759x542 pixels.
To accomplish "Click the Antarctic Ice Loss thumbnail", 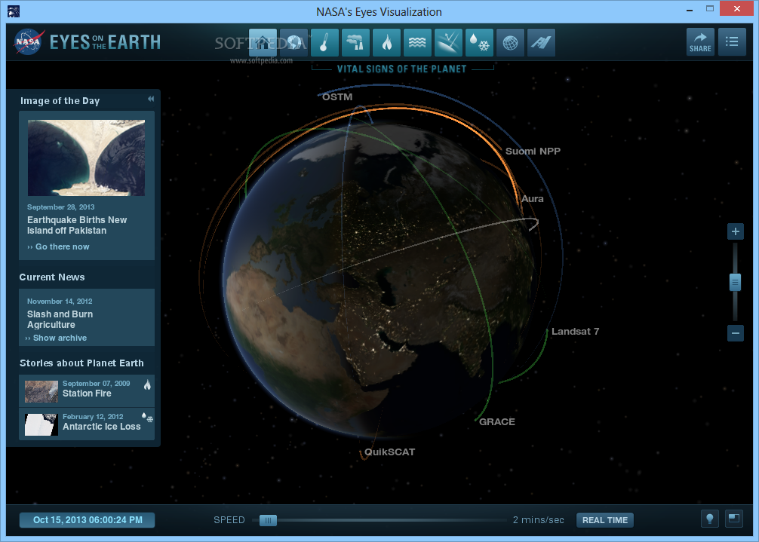I will [41, 424].
